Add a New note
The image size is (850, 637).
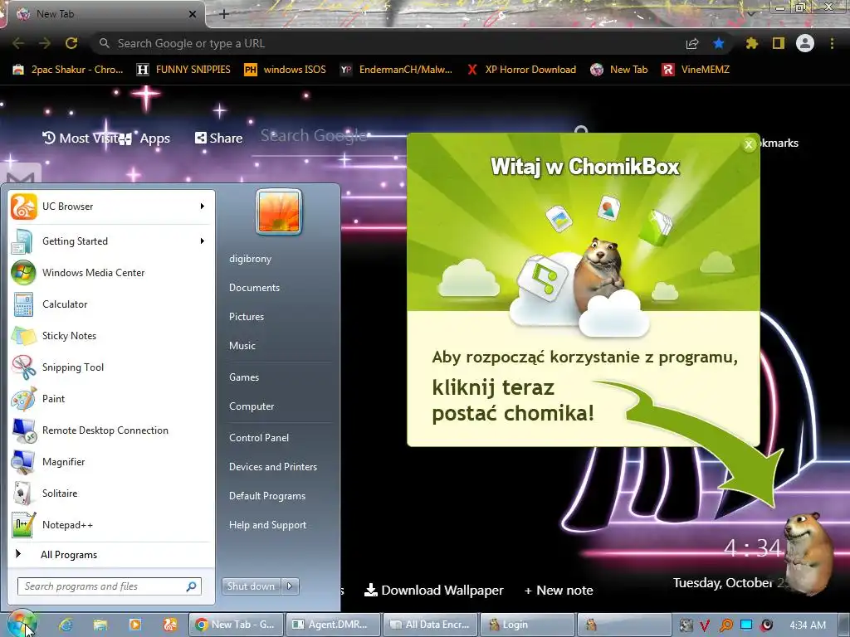[559, 591]
